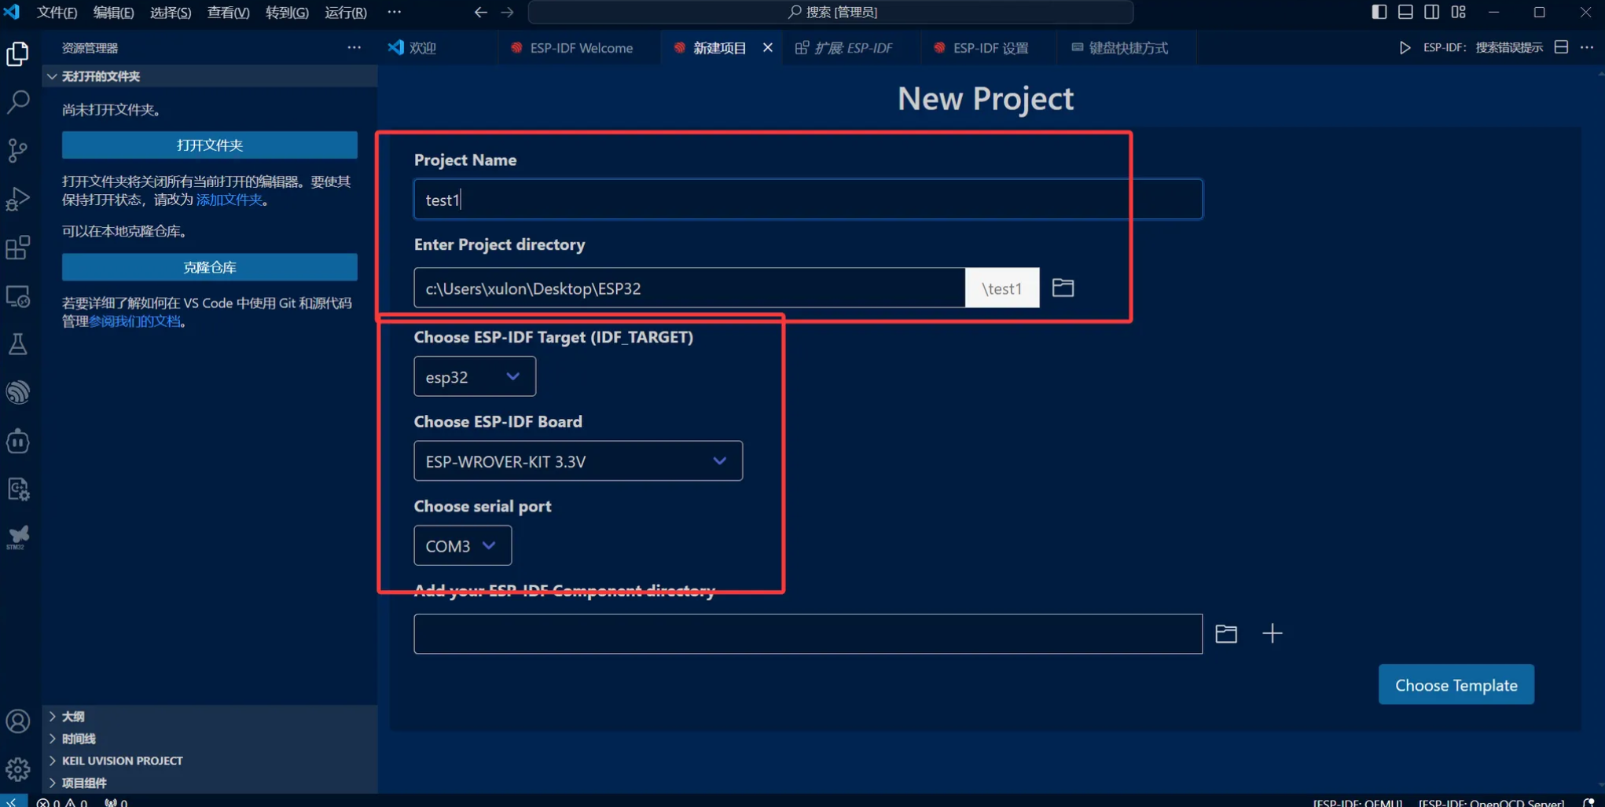Click the Project Name input field

tap(808, 200)
